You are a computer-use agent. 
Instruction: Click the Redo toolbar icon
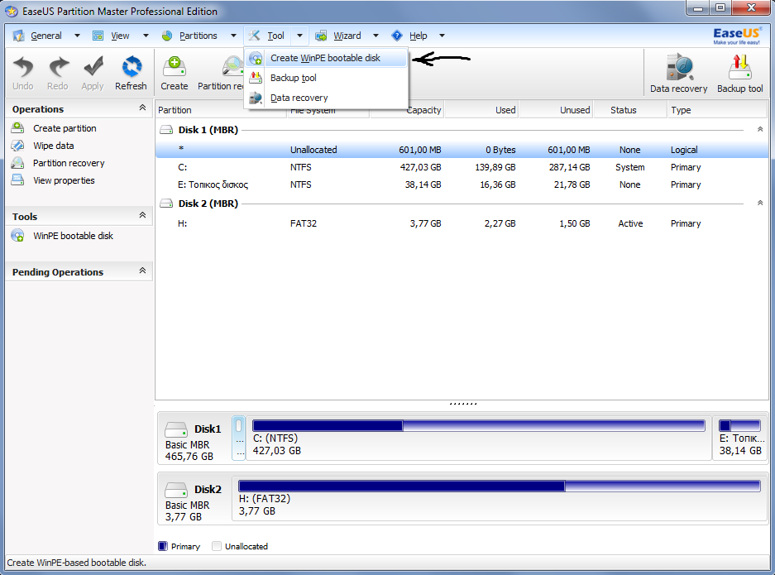click(x=58, y=67)
